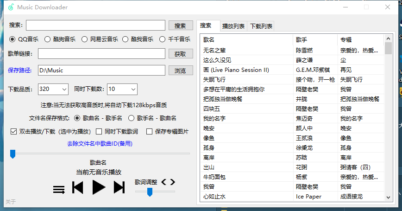This screenshot has width=402, height=211.
Task: Start playback with the play button
Action: point(99,187)
